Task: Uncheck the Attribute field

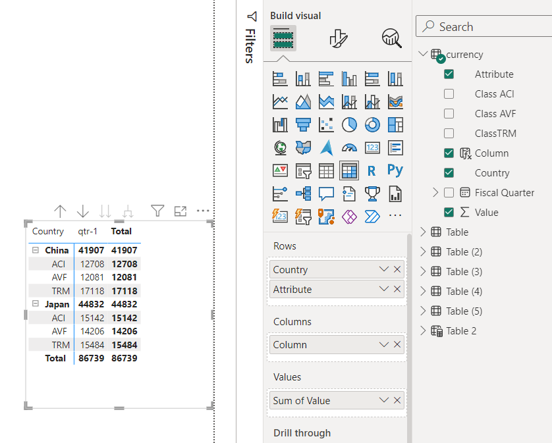Action: point(449,74)
